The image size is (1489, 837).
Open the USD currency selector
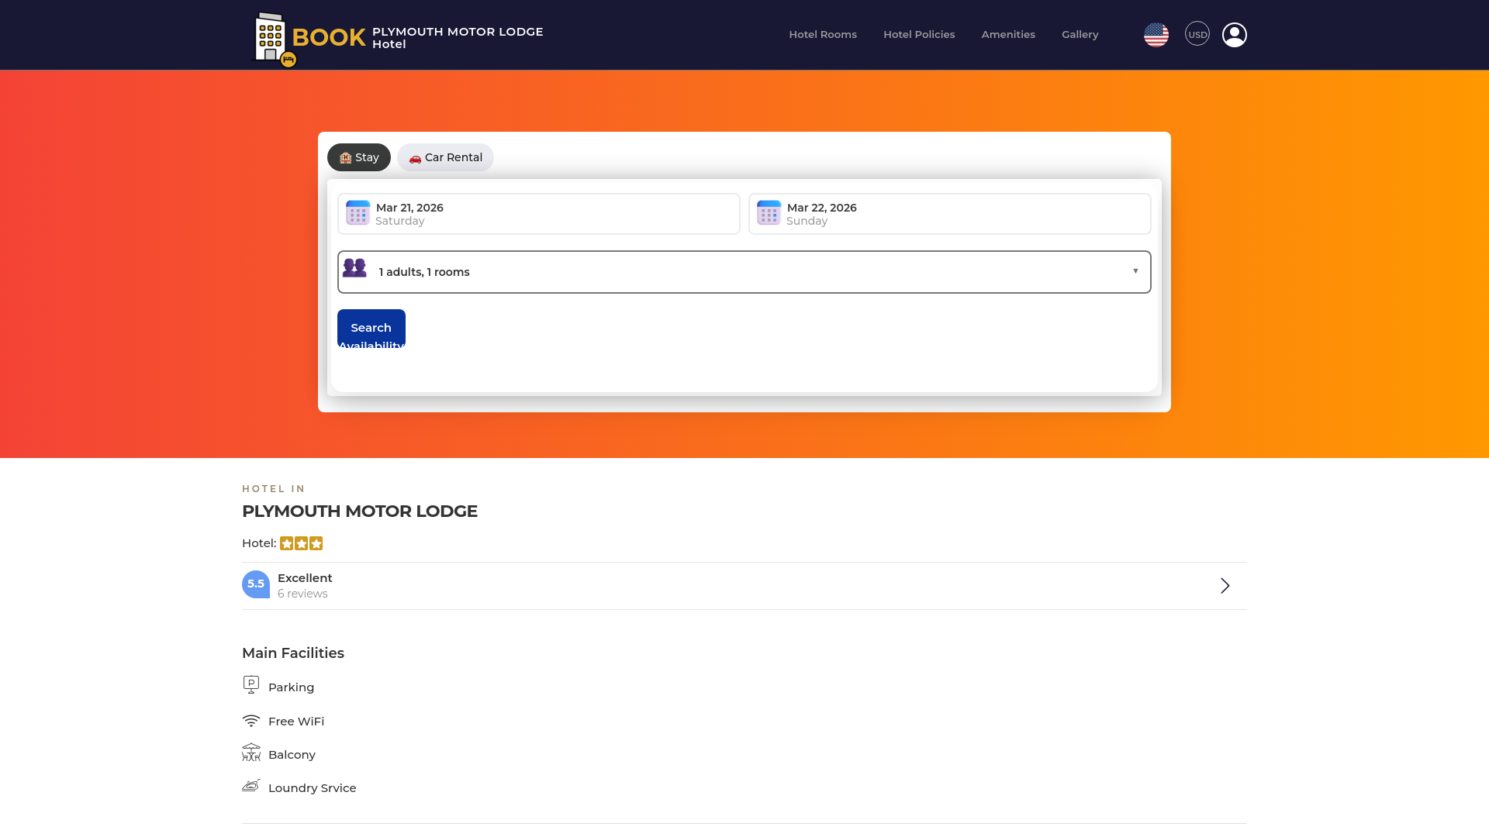click(x=1197, y=34)
